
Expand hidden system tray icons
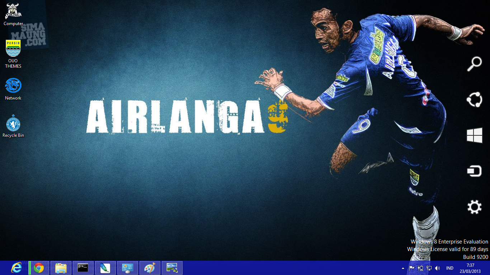402,267
